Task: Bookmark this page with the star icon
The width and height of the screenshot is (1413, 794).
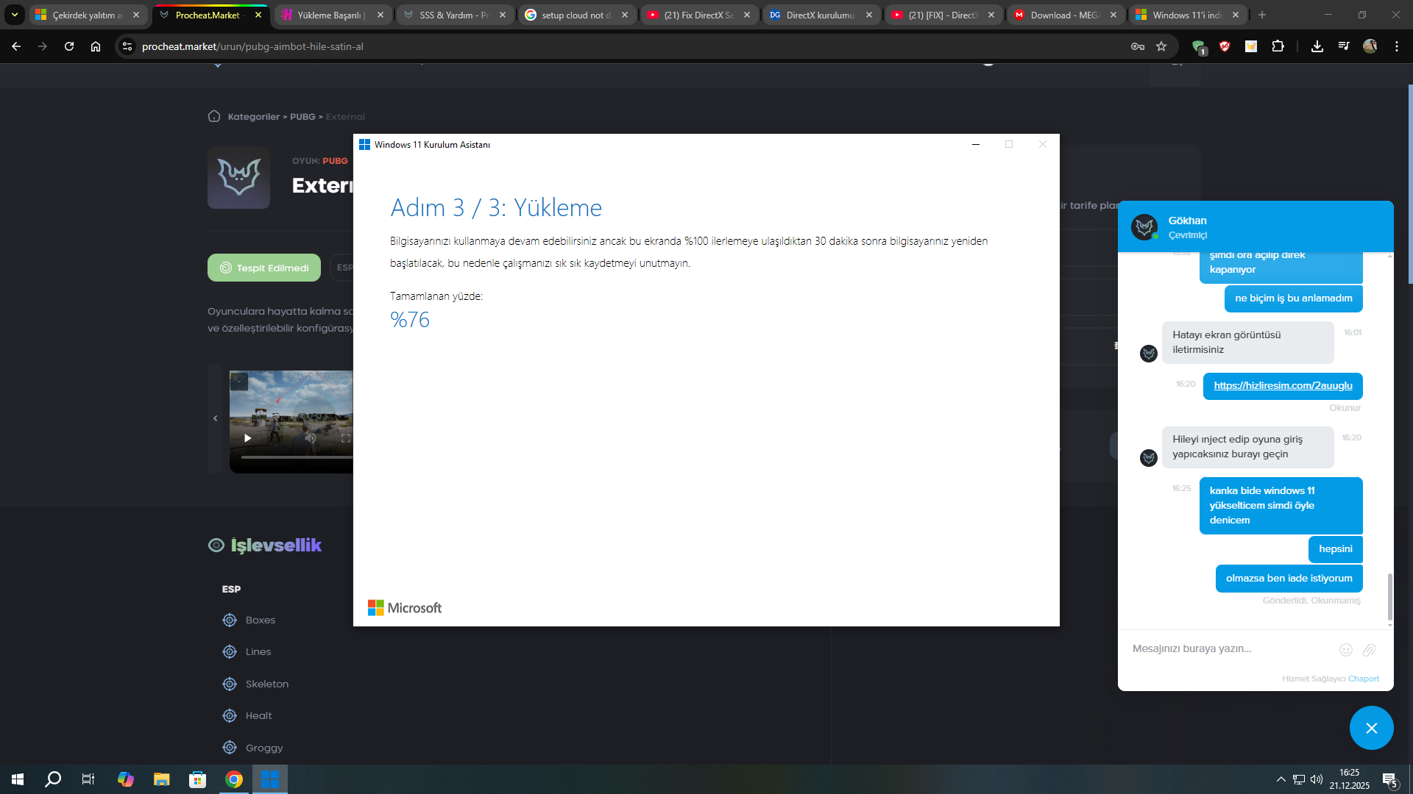Action: pos(1161,46)
